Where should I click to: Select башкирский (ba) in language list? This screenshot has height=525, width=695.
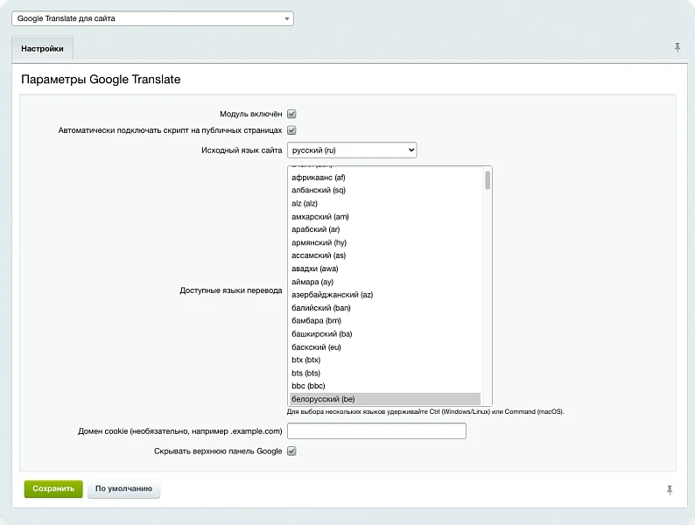[385, 334]
